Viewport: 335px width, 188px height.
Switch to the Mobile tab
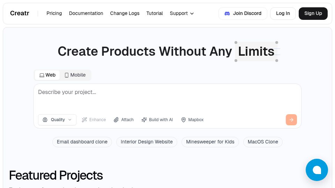pyautogui.click(x=75, y=75)
